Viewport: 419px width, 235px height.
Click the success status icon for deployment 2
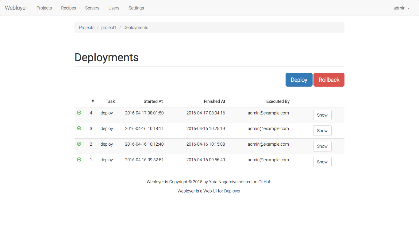tap(79, 144)
